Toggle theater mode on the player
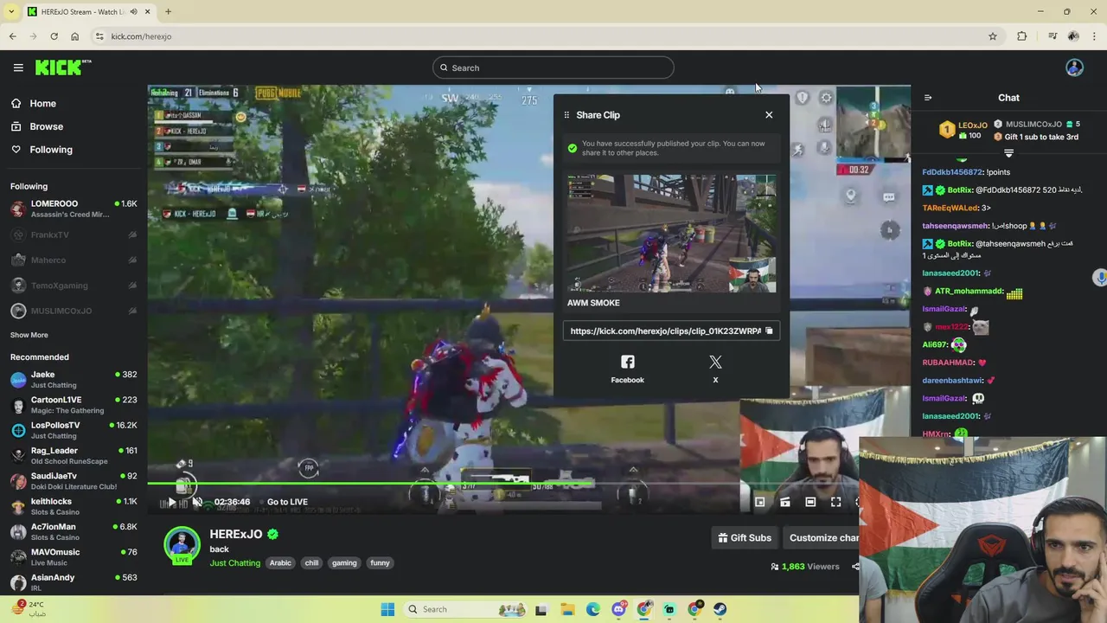Image resolution: width=1107 pixels, height=623 pixels. pos(810,502)
